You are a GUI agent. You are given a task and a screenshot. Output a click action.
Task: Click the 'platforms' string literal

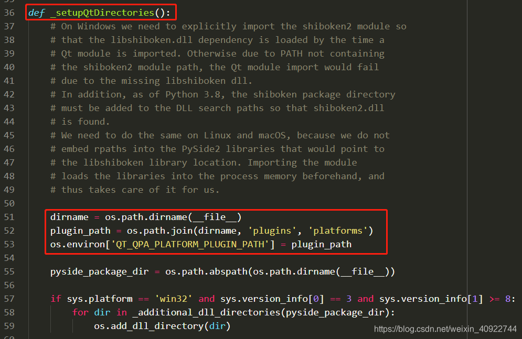(338, 231)
